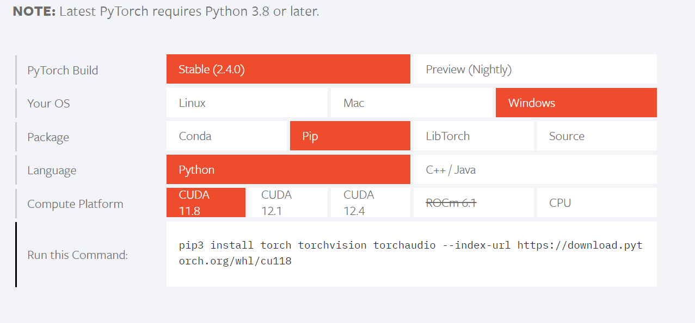Click the Your OS row label
Image resolution: width=695 pixels, height=323 pixels.
pyautogui.click(x=48, y=103)
